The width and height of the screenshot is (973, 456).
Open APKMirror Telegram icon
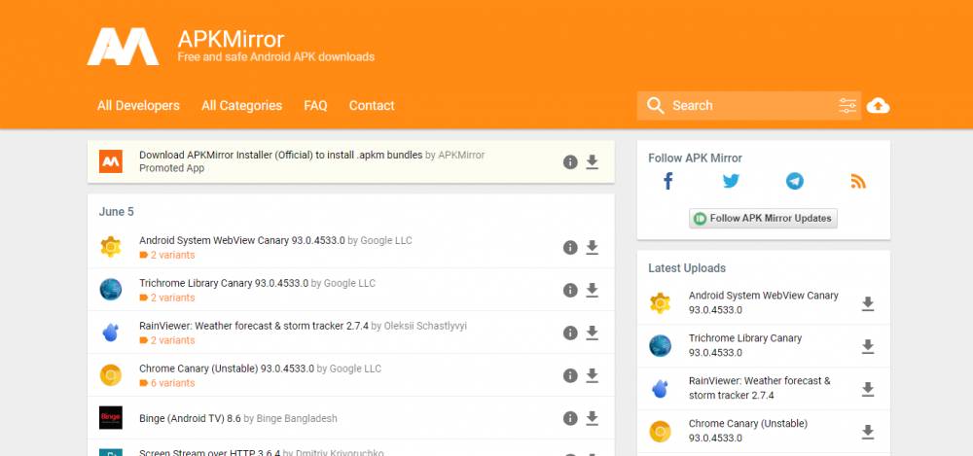click(794, 181)
